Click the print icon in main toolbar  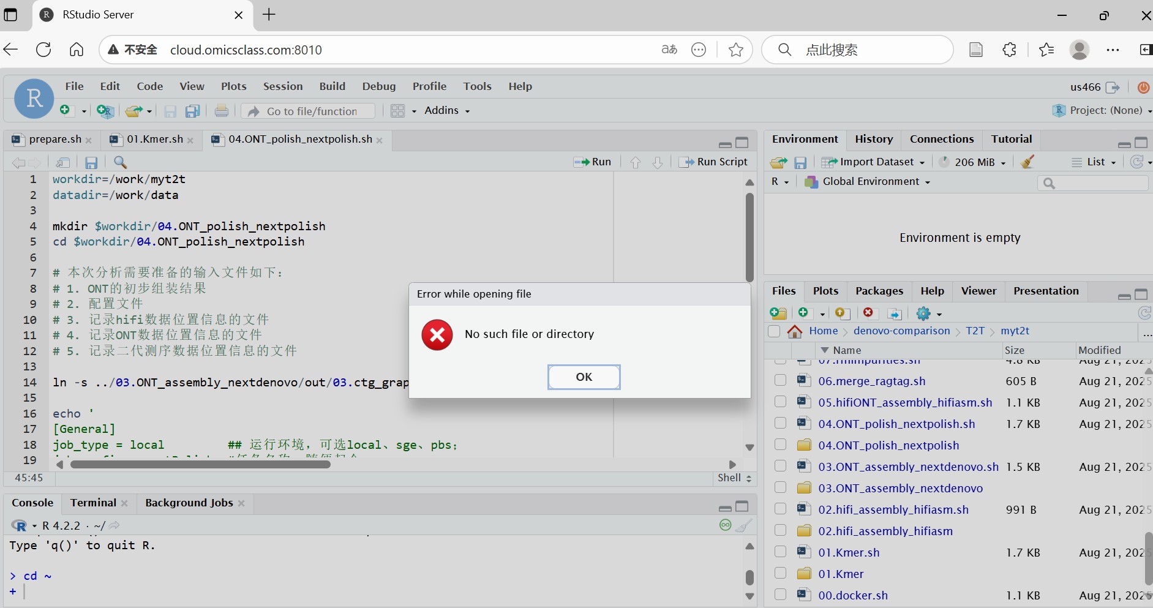(x=222, y=111)
